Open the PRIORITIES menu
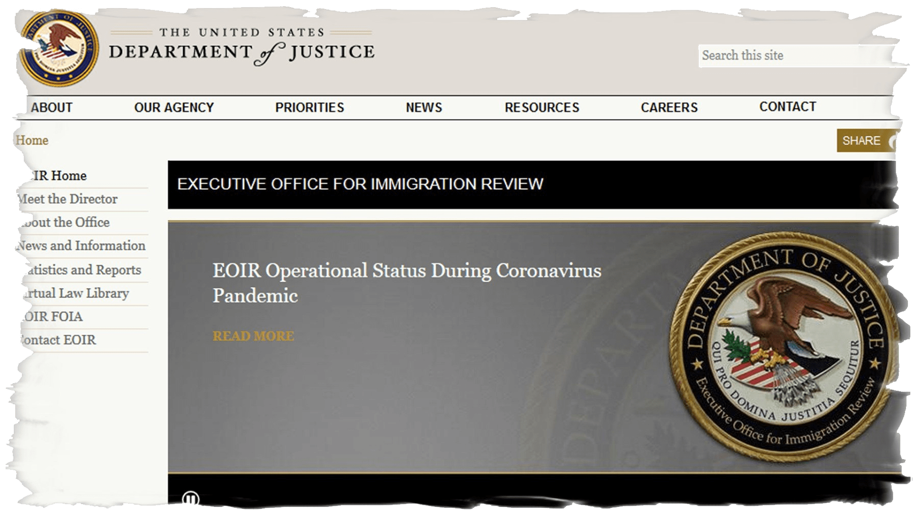The width and height of the screenshot is (917, 516). [309, 107]
